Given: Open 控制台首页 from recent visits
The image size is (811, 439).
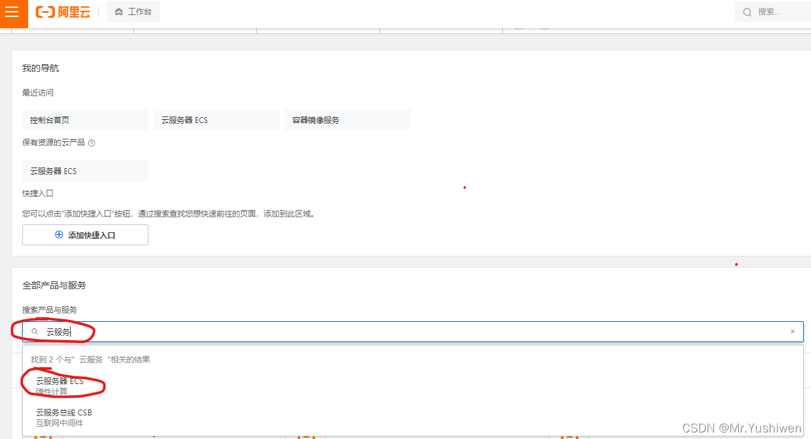Looking at the screenshot, I should coord(85,119).
